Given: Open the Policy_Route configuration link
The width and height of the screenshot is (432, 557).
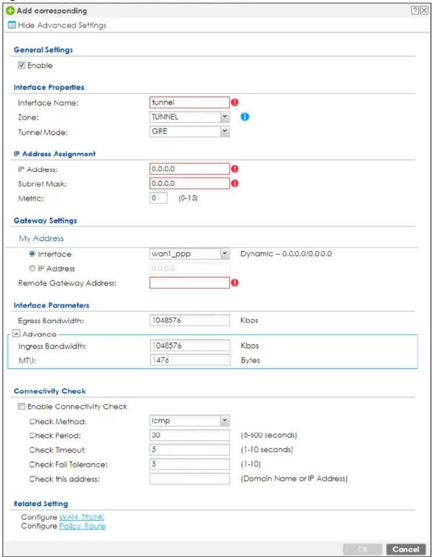Looking at the screenshot, I should pyautogui.click(x=82, y=526).
